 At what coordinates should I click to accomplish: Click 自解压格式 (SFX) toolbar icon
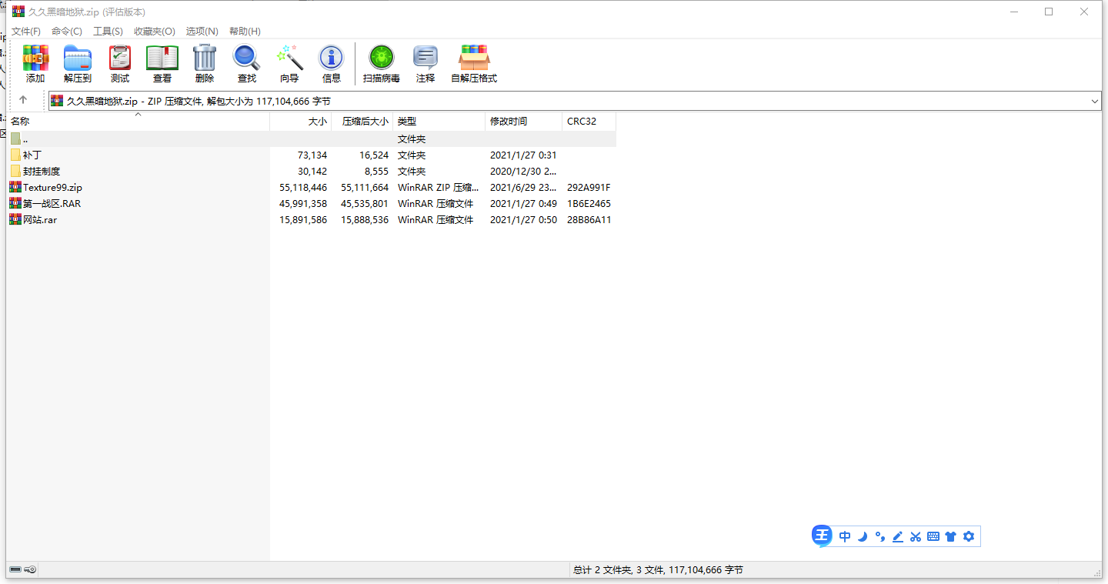click(x=474, y=63)
